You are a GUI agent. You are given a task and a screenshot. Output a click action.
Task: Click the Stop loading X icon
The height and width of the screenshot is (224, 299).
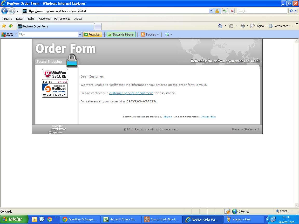pos(232,11)
